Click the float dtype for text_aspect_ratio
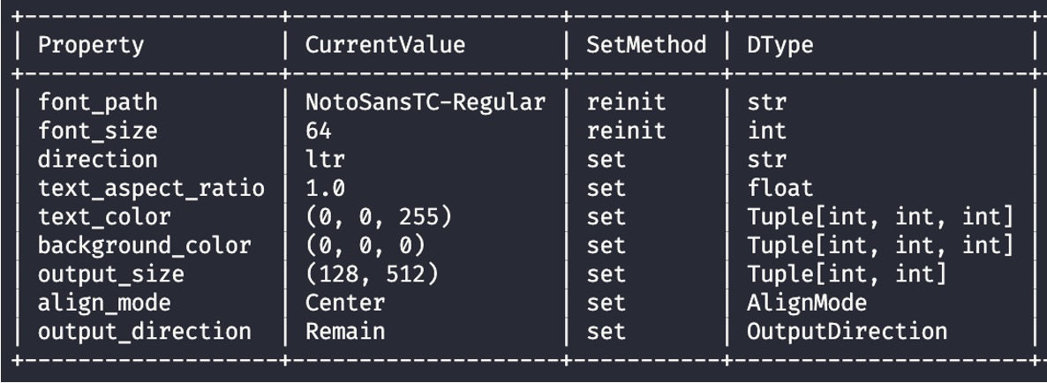 pos(780,188)
